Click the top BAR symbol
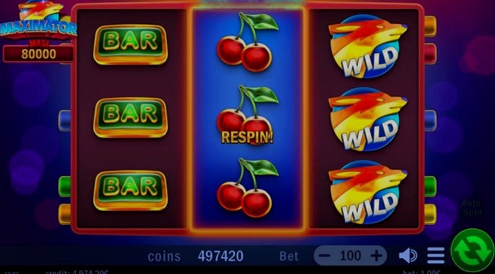Image resolution: width=495 pixels, height=274 pixels. [131, 45]
